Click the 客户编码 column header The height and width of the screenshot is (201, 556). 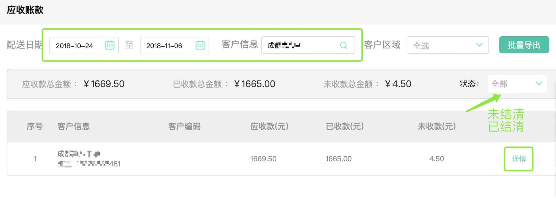[x=184, y=126]
